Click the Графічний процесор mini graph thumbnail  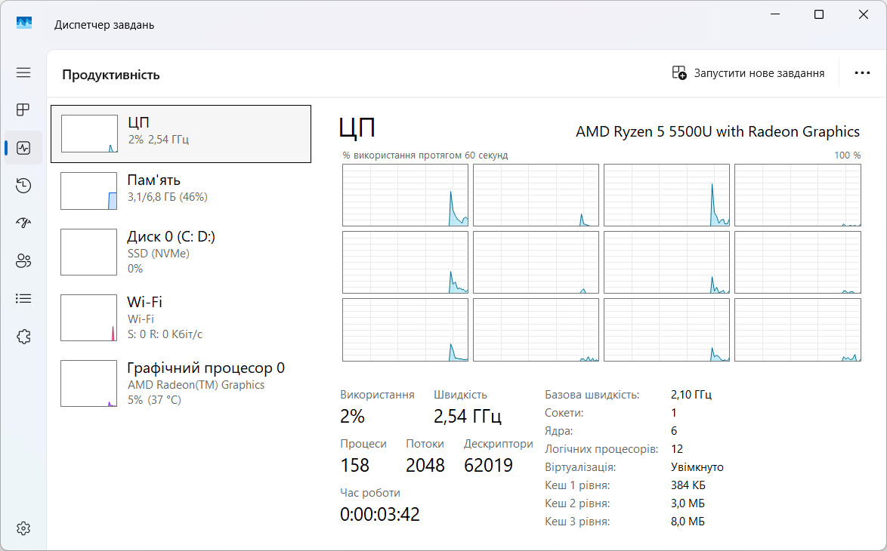coord(89,383)
